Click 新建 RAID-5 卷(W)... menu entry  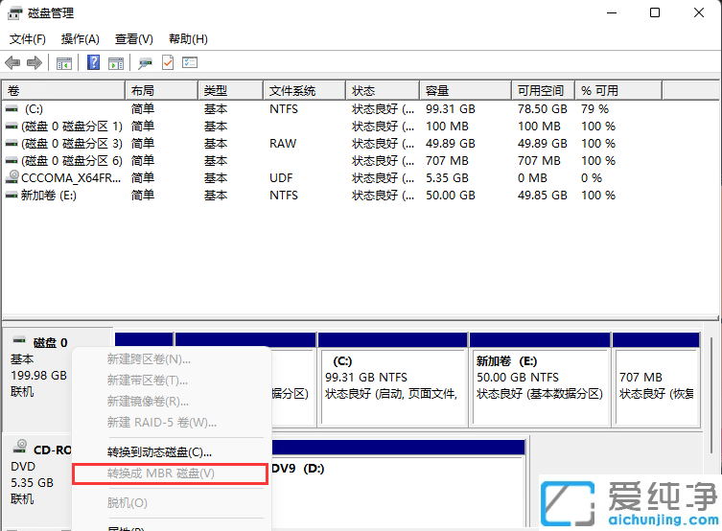(171, 423)
